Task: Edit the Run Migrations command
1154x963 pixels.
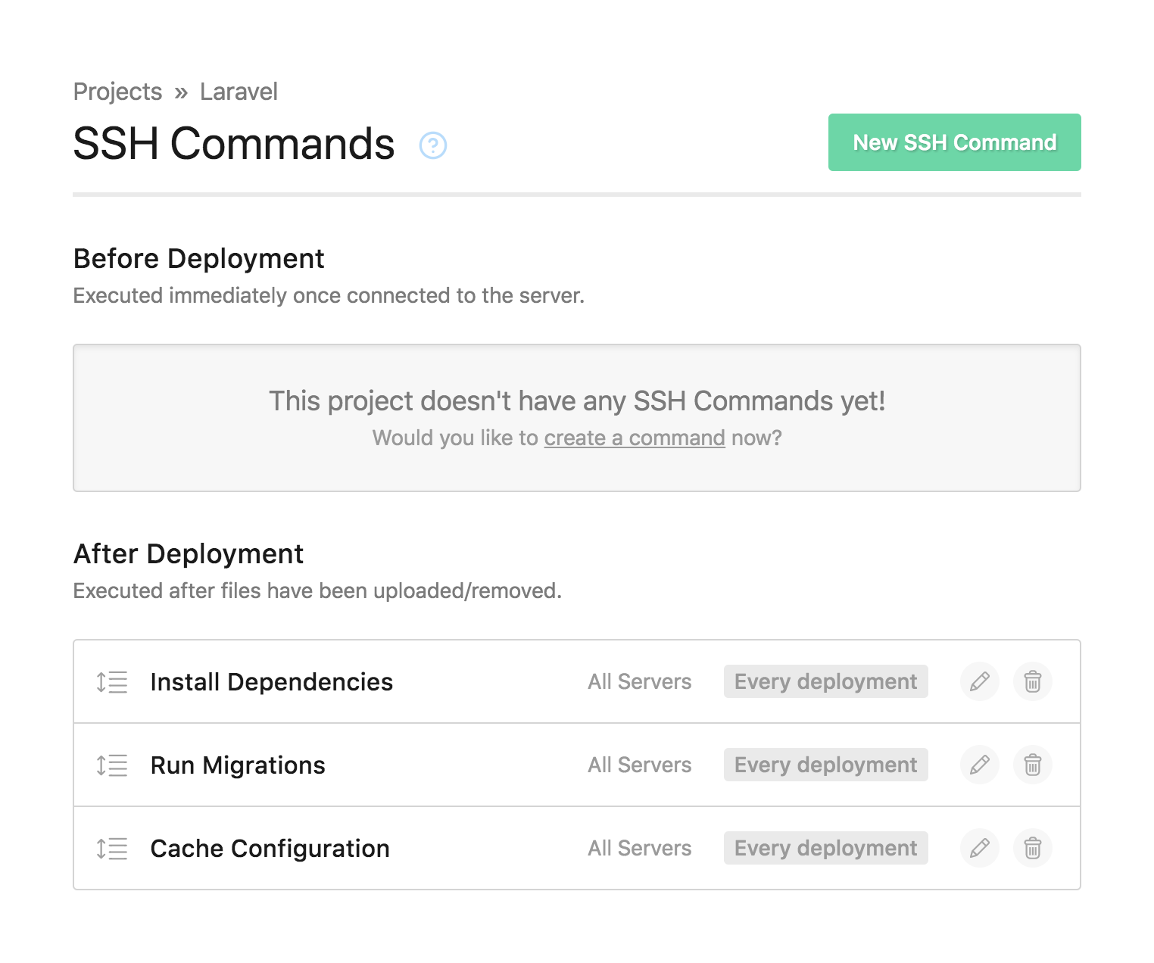Action: [x=980, y=765]
